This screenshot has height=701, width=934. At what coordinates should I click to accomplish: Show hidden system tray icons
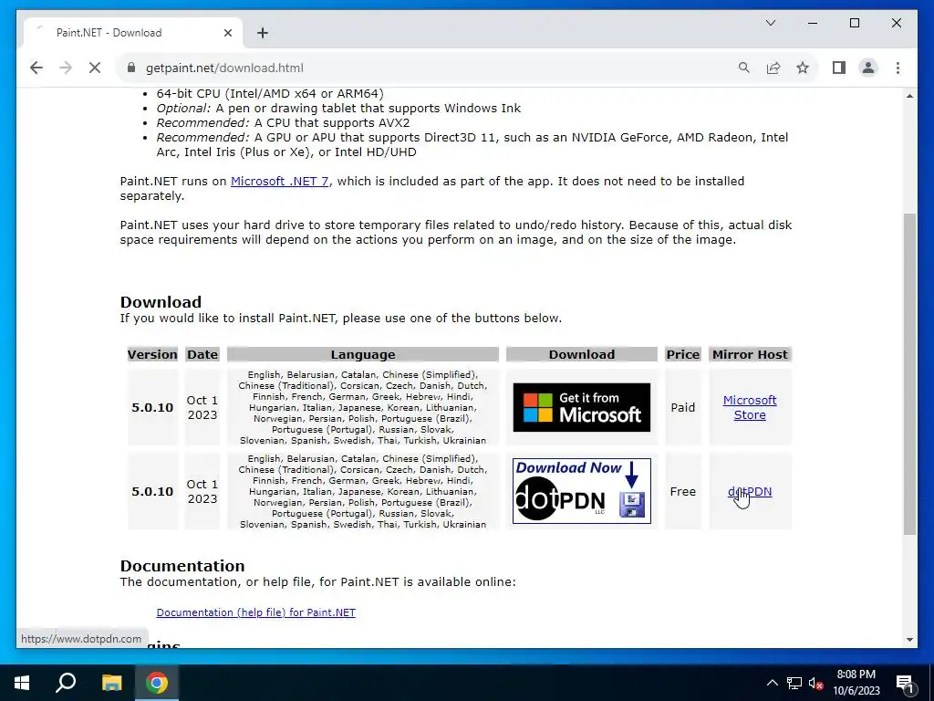[x=772, y=683]
